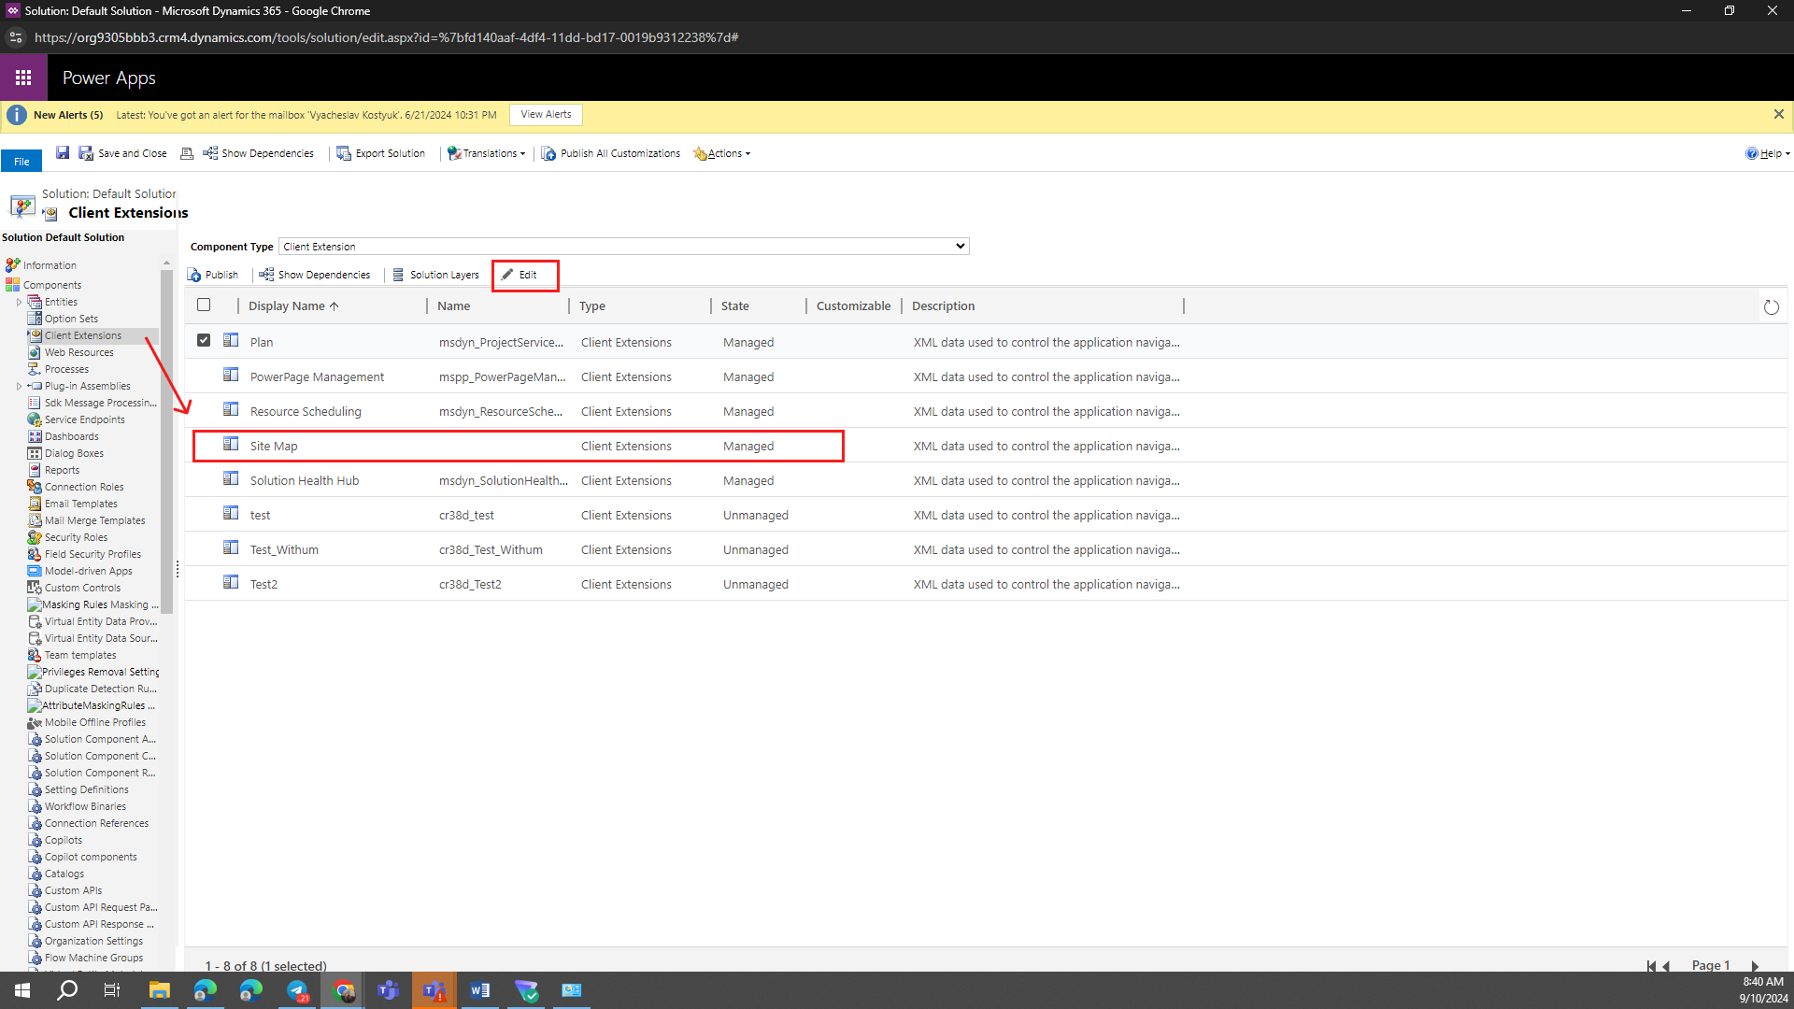
Task: Sort by Display Name column header
Action: [x=293, y=306]
